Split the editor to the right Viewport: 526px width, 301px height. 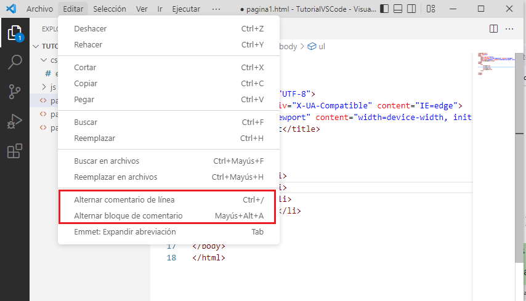(493, 29)
